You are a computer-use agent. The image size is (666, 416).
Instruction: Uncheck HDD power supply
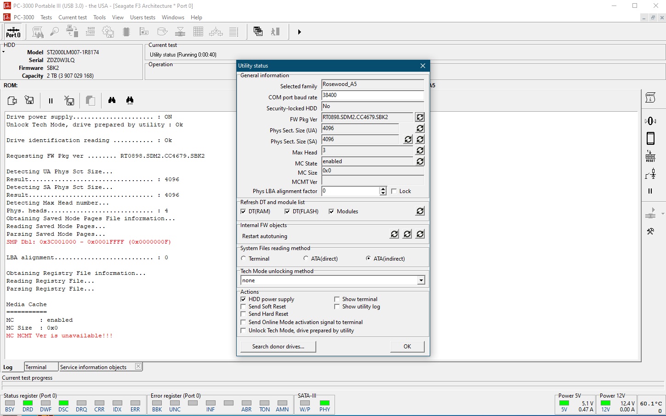click(243, 299)
